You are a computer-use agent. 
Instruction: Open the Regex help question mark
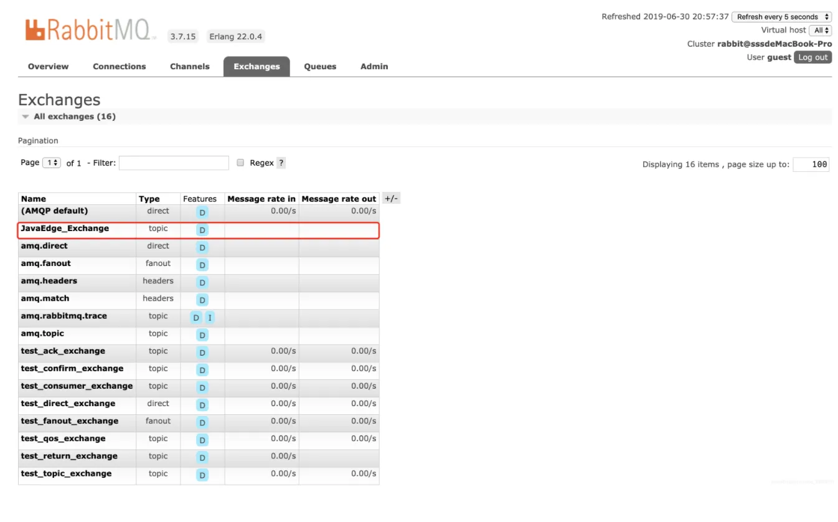point(281,163)
